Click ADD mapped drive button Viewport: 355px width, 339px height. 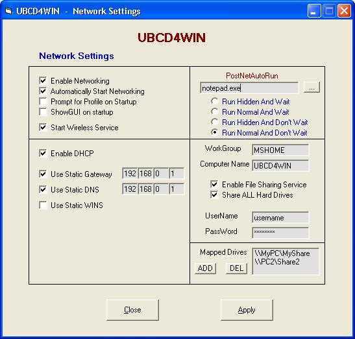[x=205, y=268]
